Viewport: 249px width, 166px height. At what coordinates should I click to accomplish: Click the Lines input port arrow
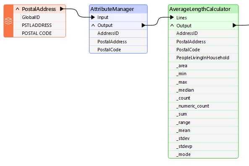tap(172, 17)
